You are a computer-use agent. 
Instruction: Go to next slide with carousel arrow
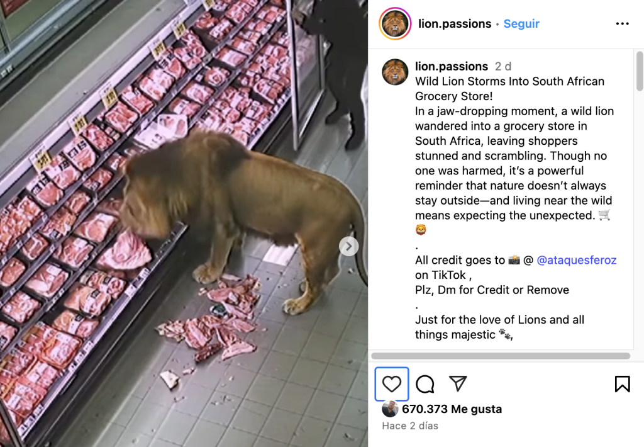tap(348, 246)
